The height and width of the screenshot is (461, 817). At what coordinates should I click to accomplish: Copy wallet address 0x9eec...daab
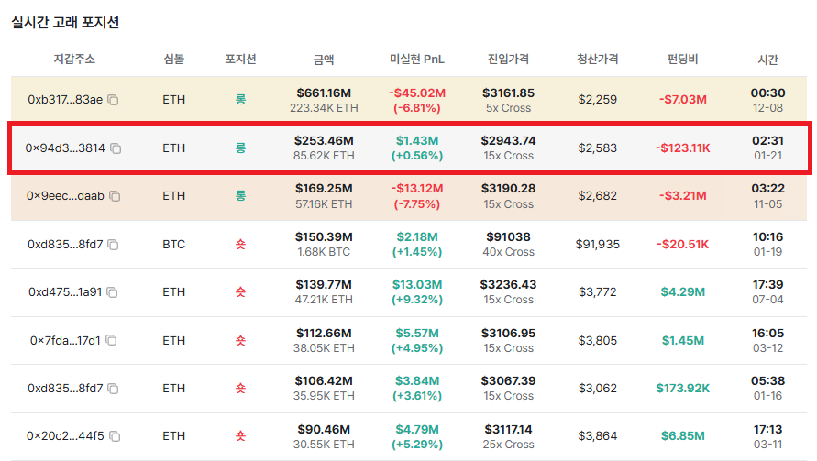point(115,196)
